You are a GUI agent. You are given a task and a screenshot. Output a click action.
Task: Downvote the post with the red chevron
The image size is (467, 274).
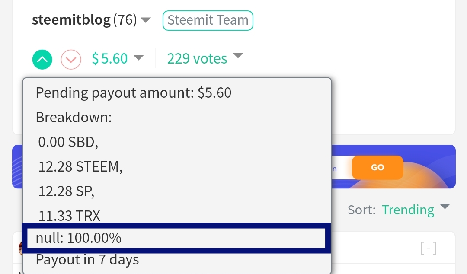(x=71, y=60)
